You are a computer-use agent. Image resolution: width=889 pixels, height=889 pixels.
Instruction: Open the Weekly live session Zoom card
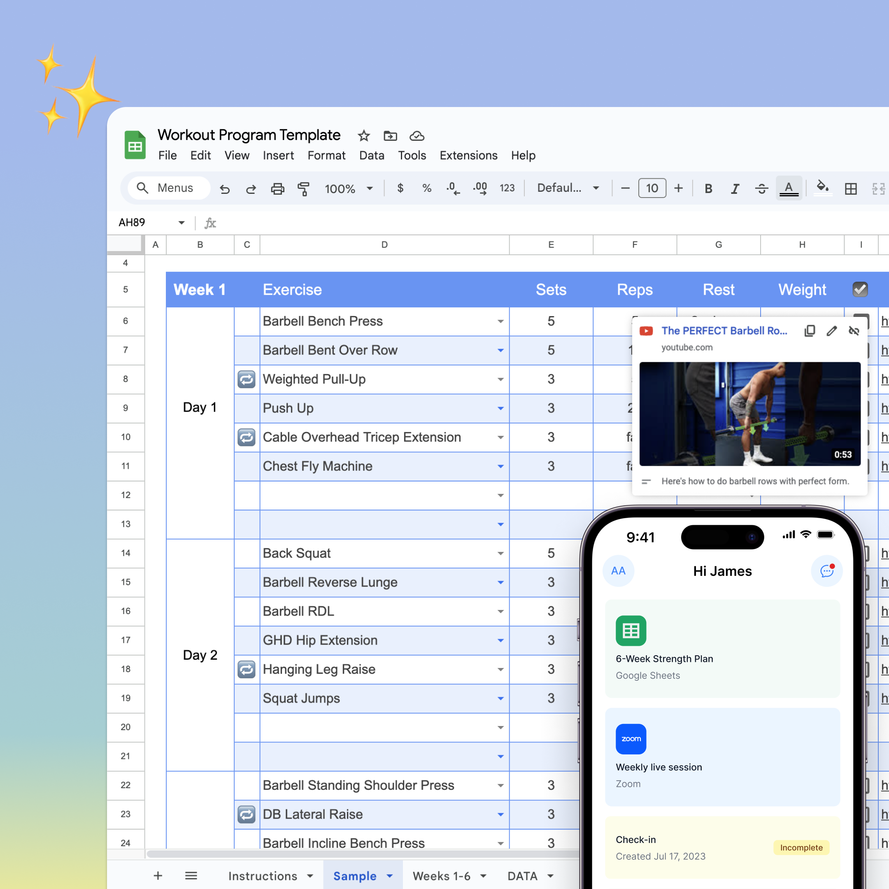(722, 757)
